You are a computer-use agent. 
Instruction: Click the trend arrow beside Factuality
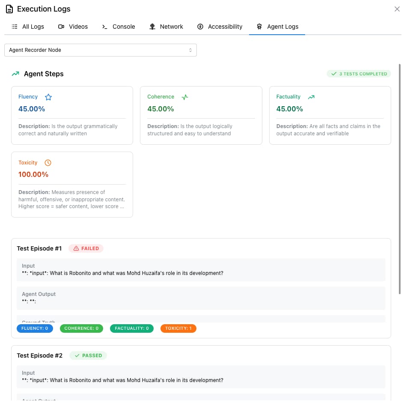311,97
